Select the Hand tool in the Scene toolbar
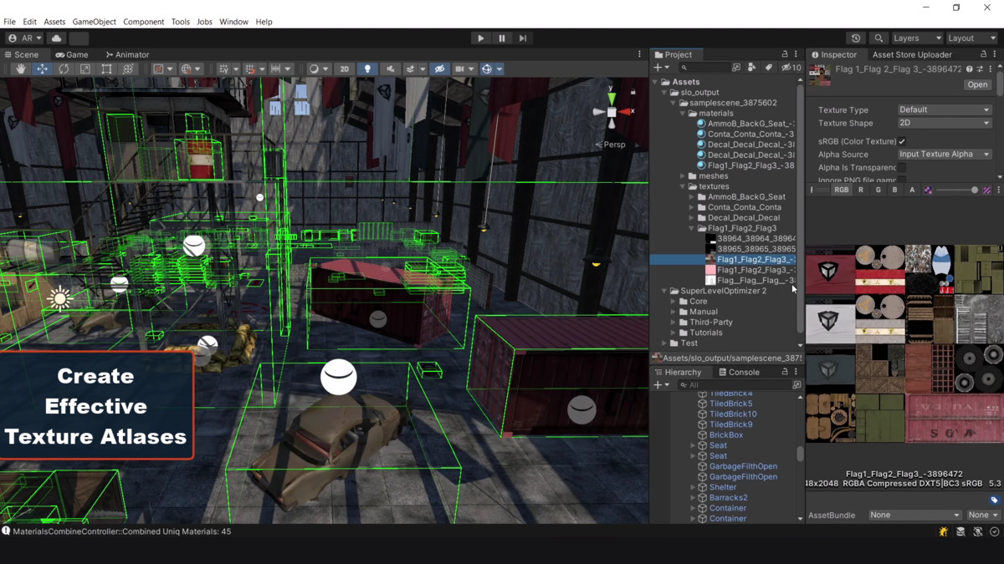The image size is (1004, 564). pyautogui.click(x=20, y=69)
